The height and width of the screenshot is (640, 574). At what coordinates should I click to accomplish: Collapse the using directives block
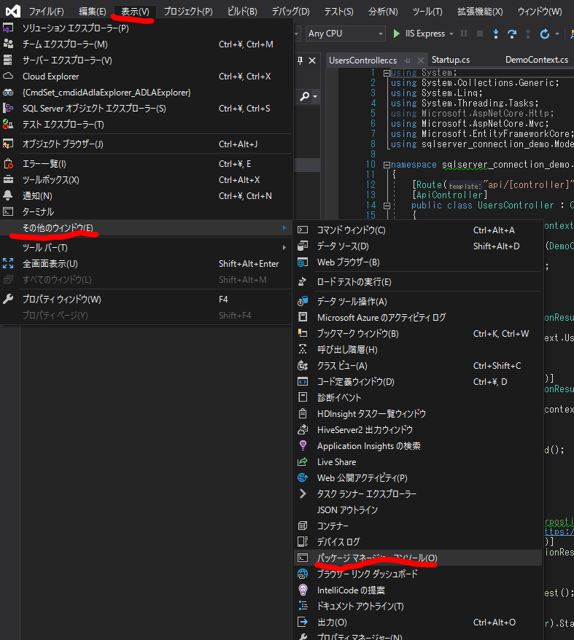[x=387, y=73]
